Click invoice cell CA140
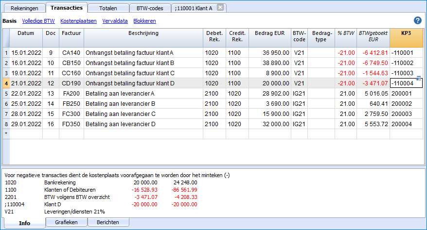Viewport: 427px width, 230px height. point(71,53)
